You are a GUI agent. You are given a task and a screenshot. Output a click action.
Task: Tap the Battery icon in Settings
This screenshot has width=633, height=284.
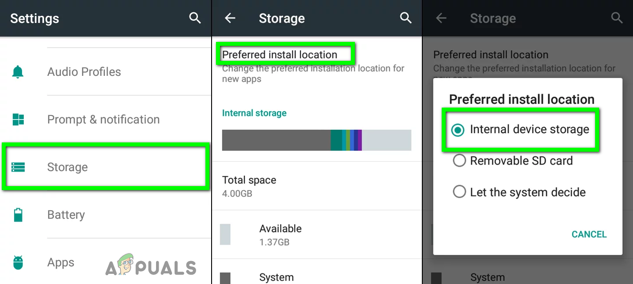pos(18,215)
